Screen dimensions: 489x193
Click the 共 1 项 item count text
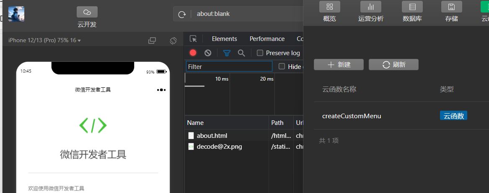[329, 140]
